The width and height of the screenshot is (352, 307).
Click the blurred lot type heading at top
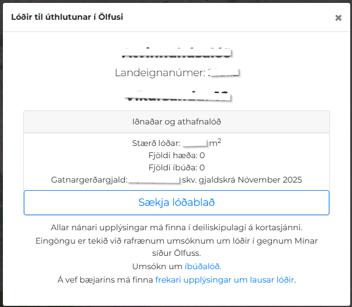pos(176,53)
